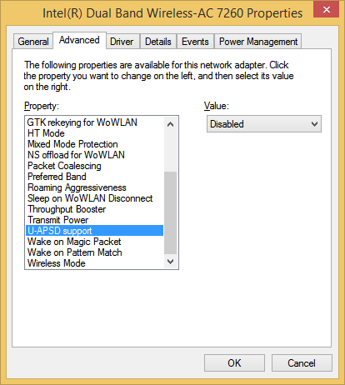The height and width of the screenshot is (385, 345).
Task: Click the property list scroll up arrow
Action: click(171, 124)
